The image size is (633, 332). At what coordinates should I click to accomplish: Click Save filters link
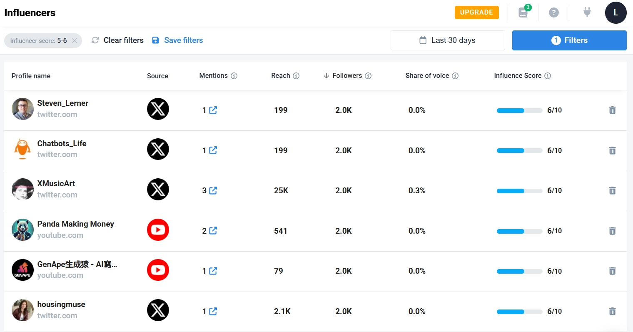click(183, 40)
